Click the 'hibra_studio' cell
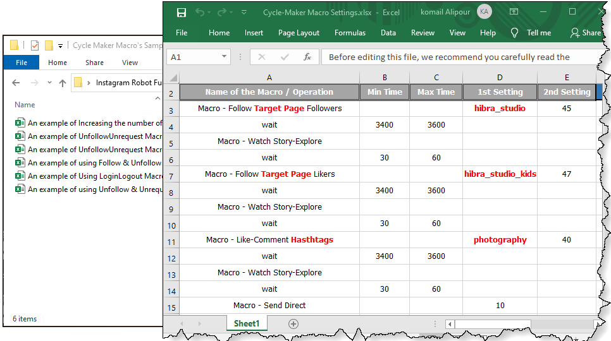The height and width of the screenshot is (341, 611). point(500,109)
